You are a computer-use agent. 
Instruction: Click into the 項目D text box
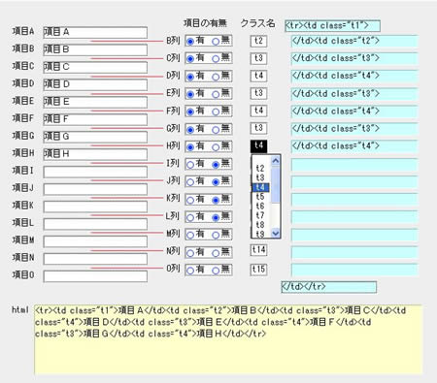coord(95,84)
